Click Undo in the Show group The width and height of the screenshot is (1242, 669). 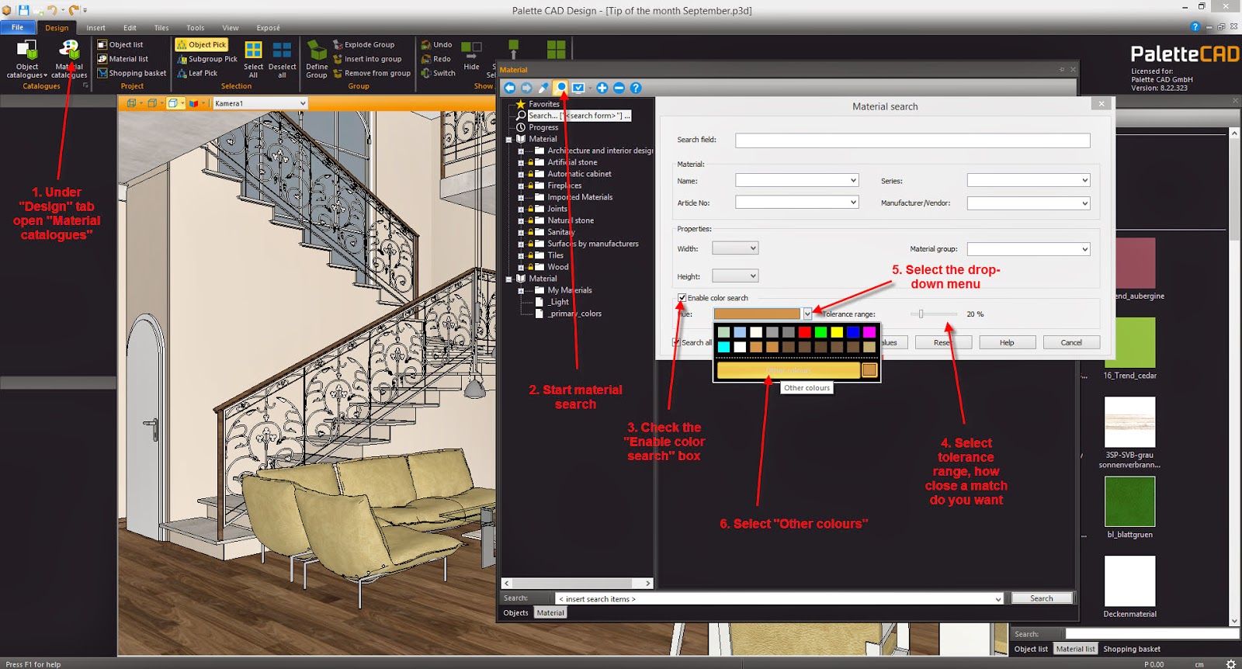[436, 45]
